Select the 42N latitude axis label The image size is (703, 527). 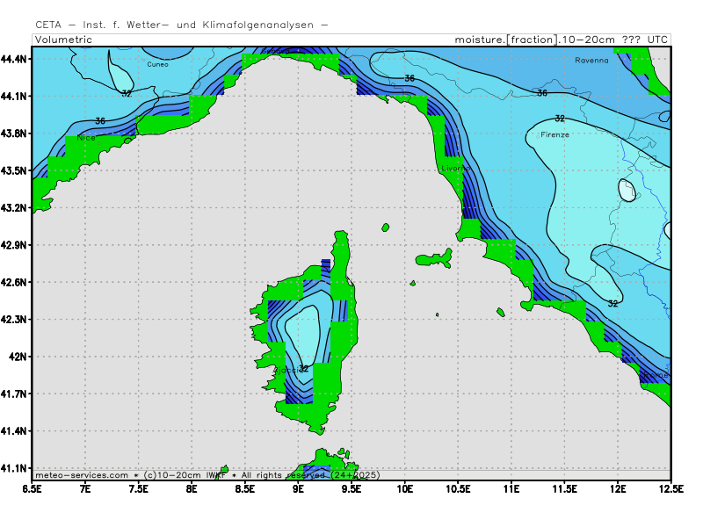18,357
